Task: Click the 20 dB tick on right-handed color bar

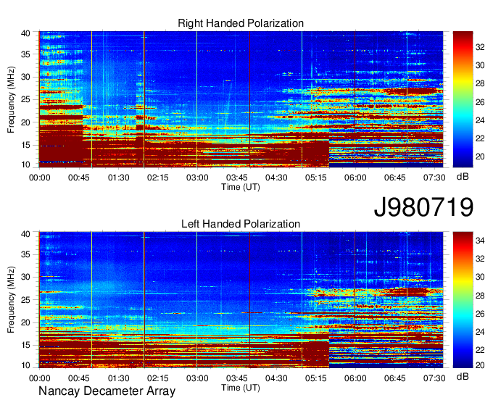Action: [x=480, y=157]
